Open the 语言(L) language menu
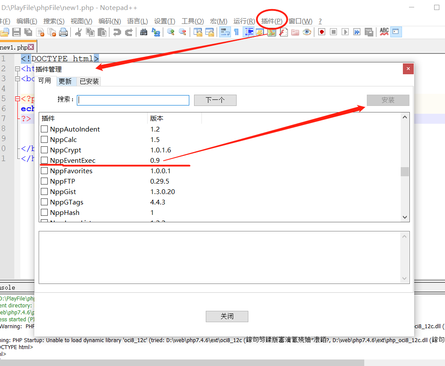The image size is (445, 366). [x=137, y=21]
